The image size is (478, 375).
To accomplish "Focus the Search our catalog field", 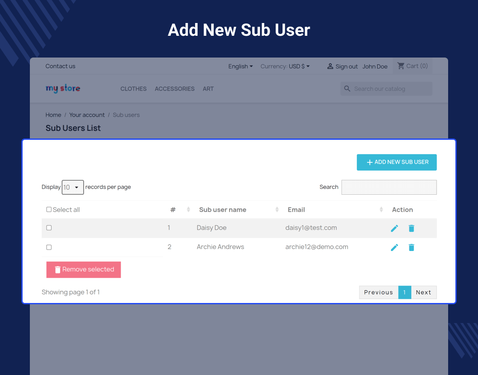I will click(386, 89).
